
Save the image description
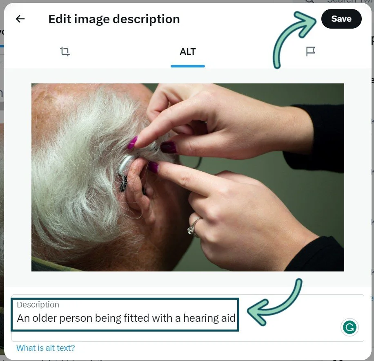pos(341,19)
